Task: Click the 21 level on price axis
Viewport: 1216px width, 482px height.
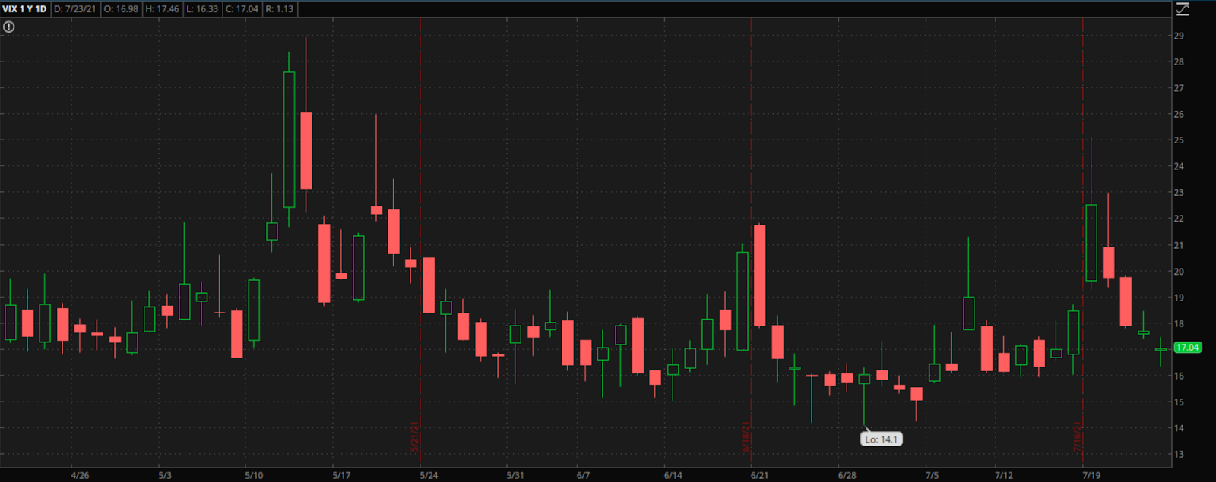Action: 1179,245
